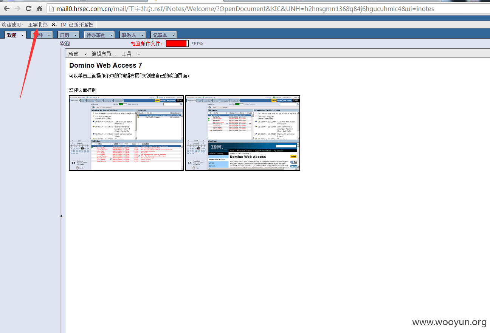Expand the 欢迎 tab dropdown arrow
490x333 pixels.
[22, 35]
